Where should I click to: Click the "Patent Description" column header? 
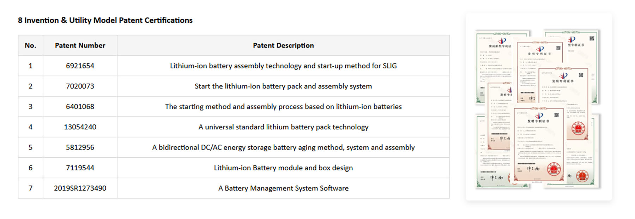tap(283, 45)
